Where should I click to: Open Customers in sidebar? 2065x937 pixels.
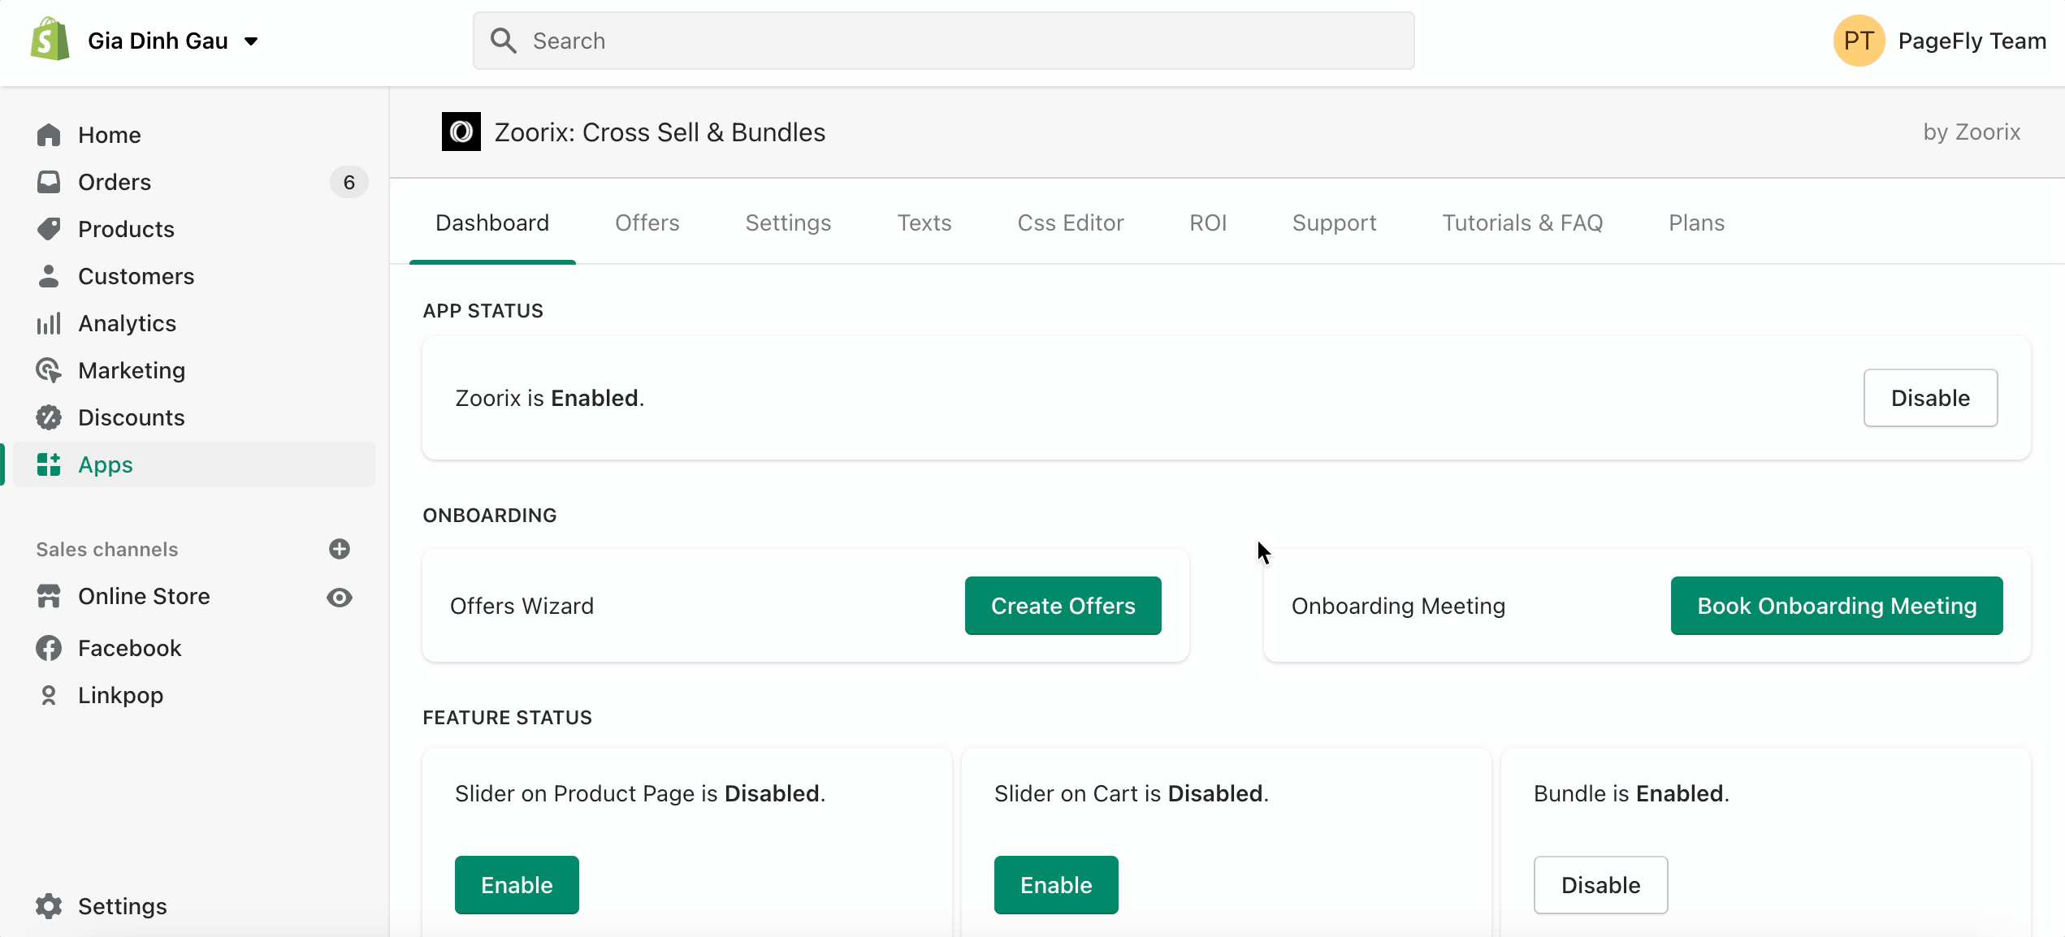(x=194, y=276)
